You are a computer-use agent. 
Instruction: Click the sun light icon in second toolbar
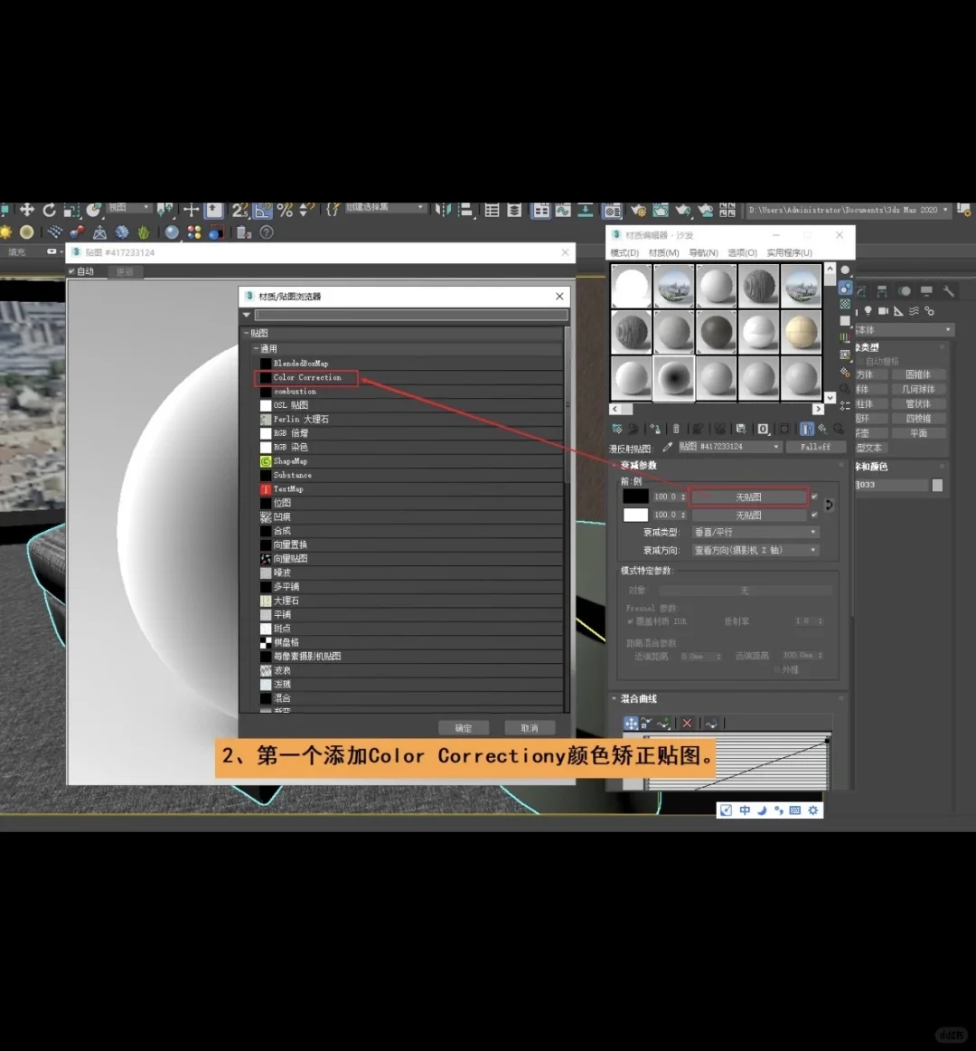(6, 232)
